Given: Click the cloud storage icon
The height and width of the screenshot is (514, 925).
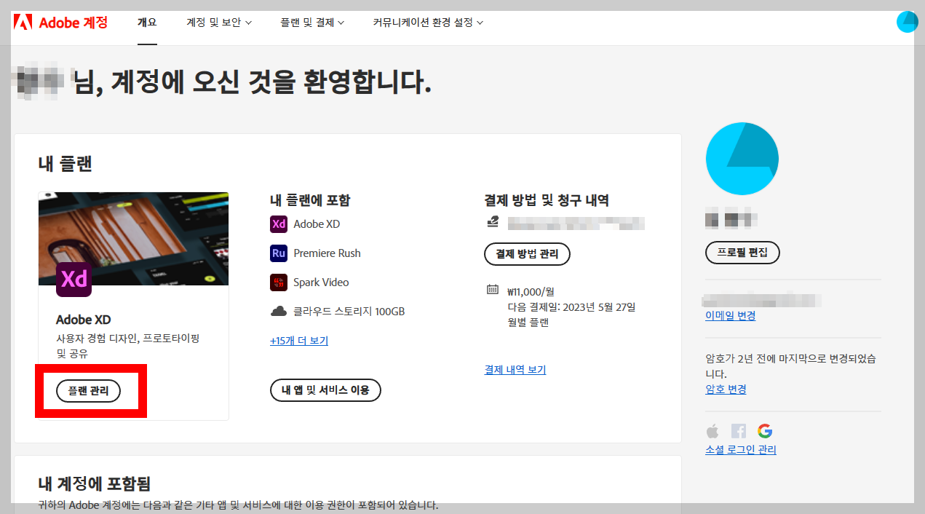Looking at the screenshot, I should [x=279, y=309].
